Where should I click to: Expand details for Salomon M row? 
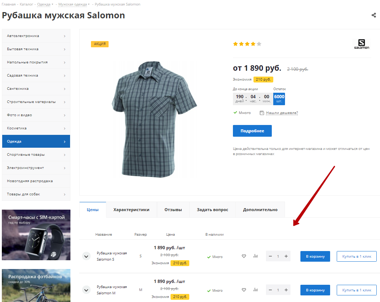tap(86, 290)
